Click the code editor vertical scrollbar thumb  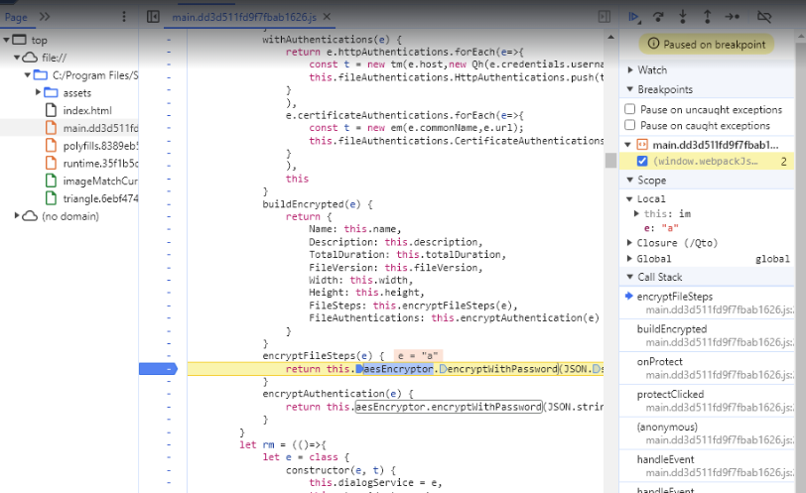pos(610,161)
